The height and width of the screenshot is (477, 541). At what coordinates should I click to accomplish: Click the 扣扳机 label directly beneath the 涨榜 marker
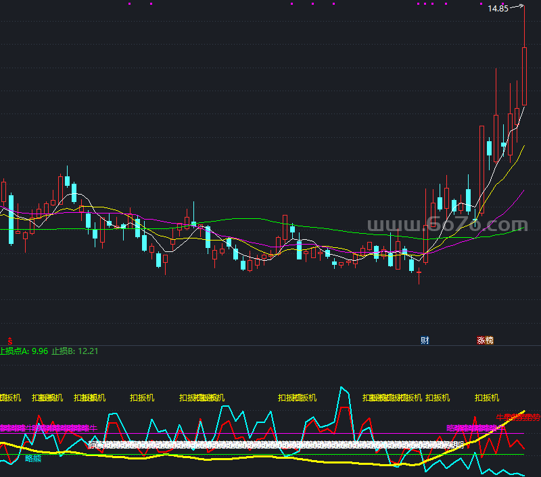click(x=487, y=398)
